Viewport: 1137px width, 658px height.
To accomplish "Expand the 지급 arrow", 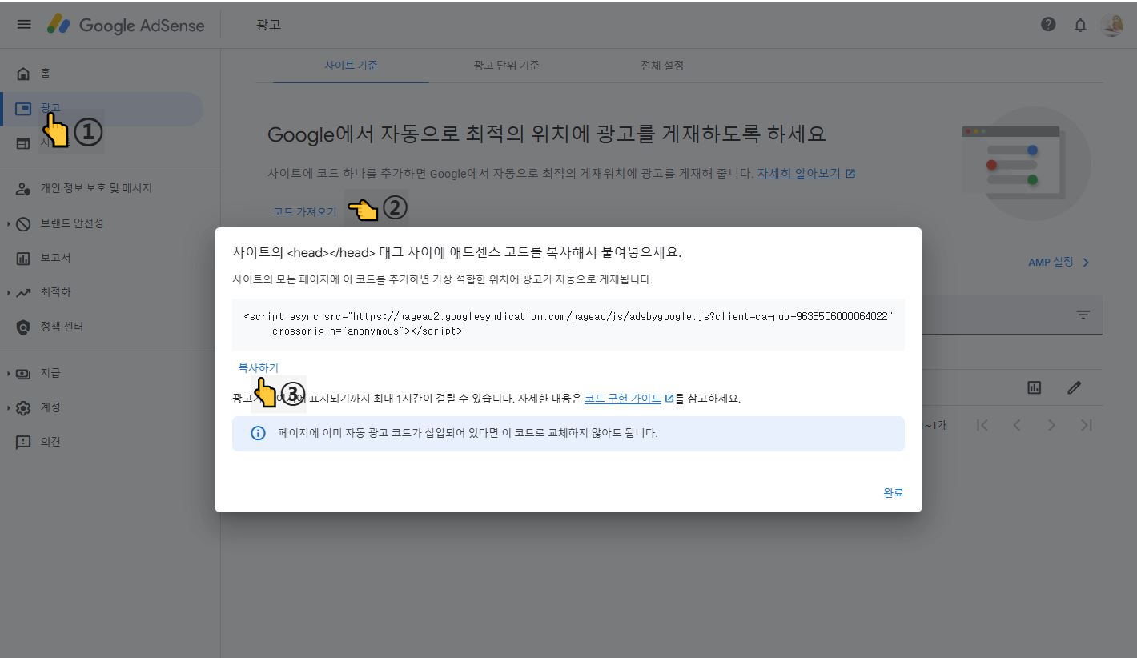I will [8, 373].
